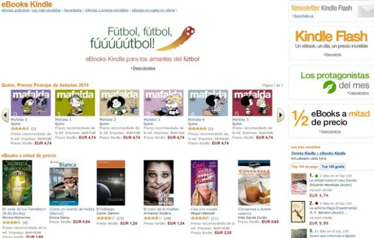Click the left carousel arrow for Mafalda books
This screenshot has width=374, height=238.
[5, 115]
